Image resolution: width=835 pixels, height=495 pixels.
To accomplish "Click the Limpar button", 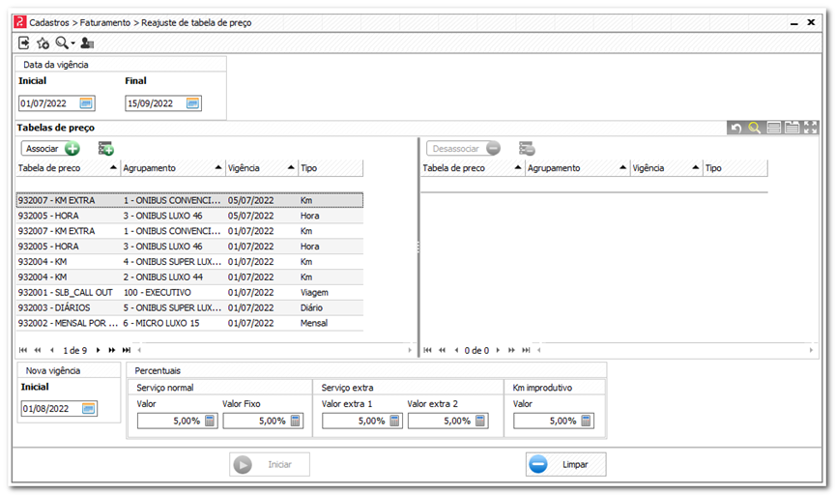I will [x=565, y=465].
